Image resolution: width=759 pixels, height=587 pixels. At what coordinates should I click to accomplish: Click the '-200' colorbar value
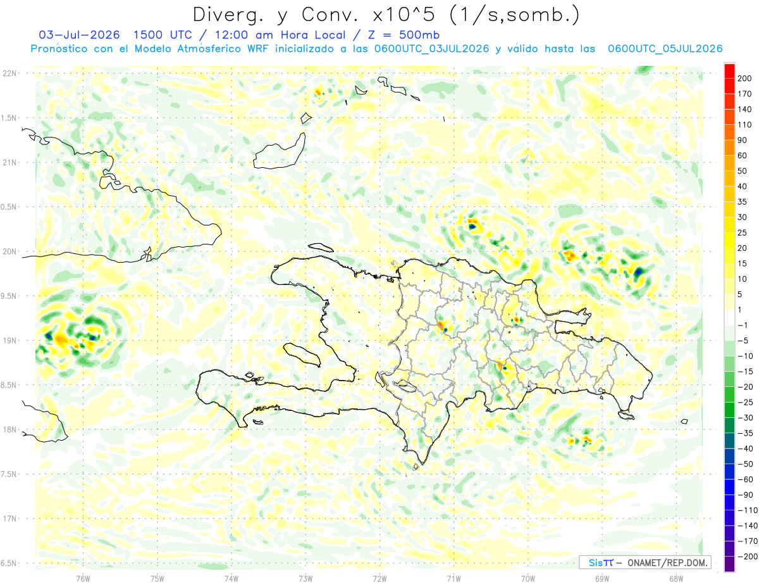click(x=748, y=557)
